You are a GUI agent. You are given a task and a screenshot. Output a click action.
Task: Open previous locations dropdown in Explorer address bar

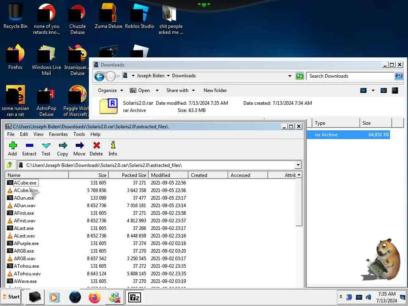coord(290,76)
